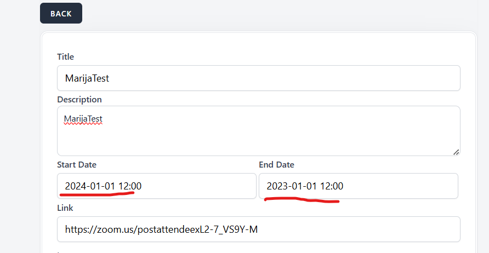The width and height of the screenshot is (489, 253).
Task: Click the "End Date" label
Action: (x=276, y=165)
